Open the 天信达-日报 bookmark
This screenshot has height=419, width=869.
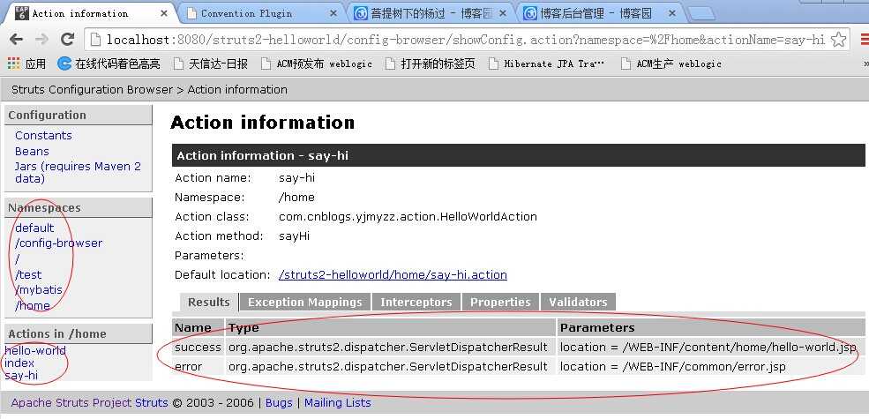tap(211, 64)
